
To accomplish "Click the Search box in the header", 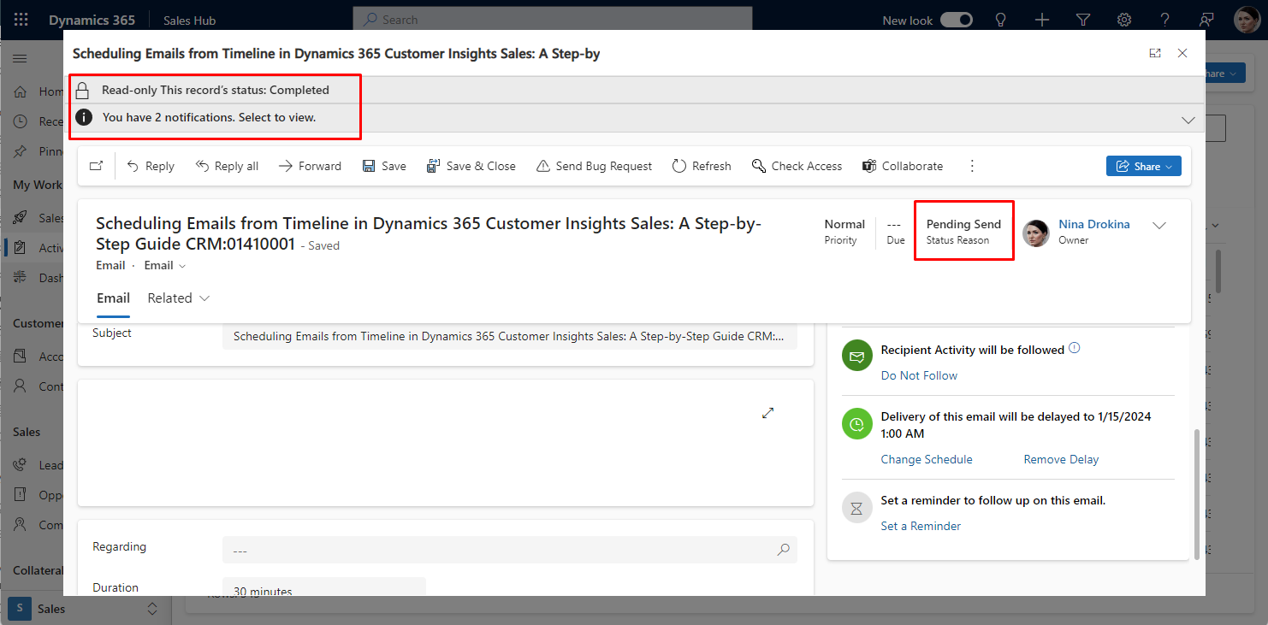I will pyautogui.click(x=552, y=19).
